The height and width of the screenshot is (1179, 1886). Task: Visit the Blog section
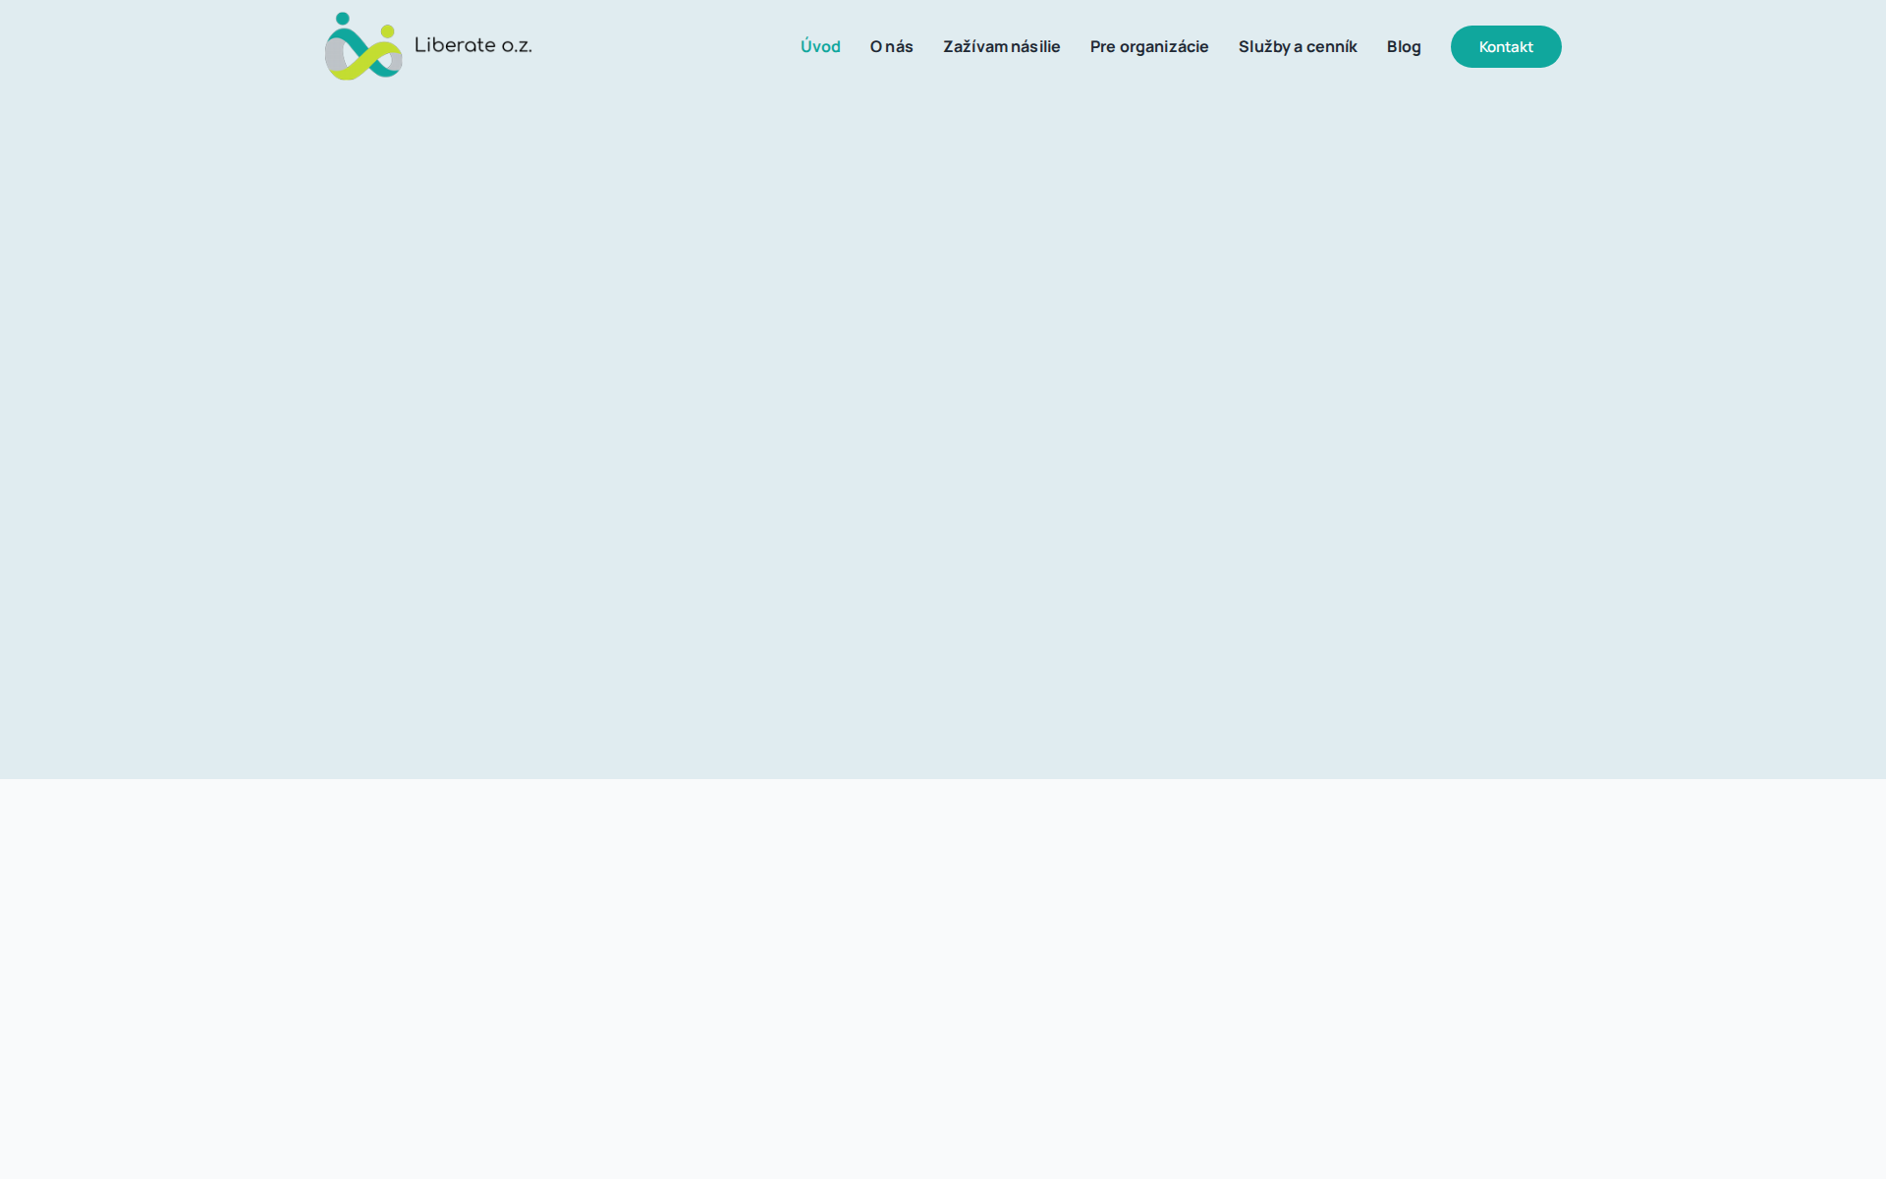click(x=1403, y=46)
